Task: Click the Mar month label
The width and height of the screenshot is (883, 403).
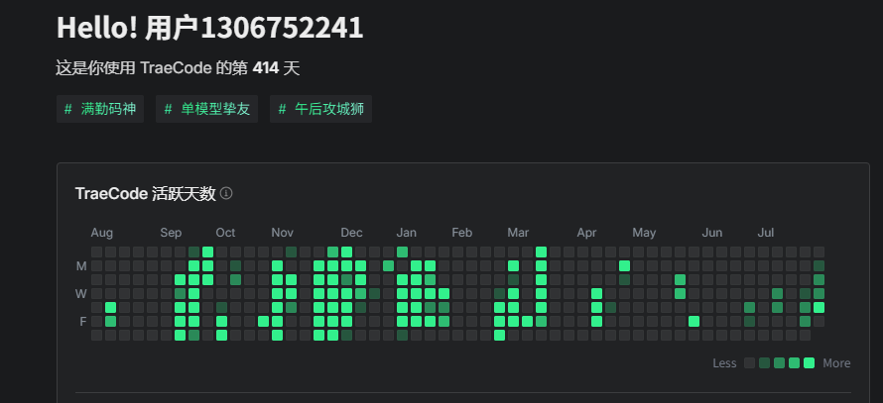Action: [518, 233]
